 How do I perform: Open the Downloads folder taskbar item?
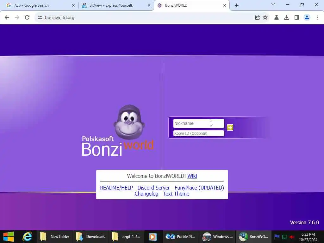90,237
